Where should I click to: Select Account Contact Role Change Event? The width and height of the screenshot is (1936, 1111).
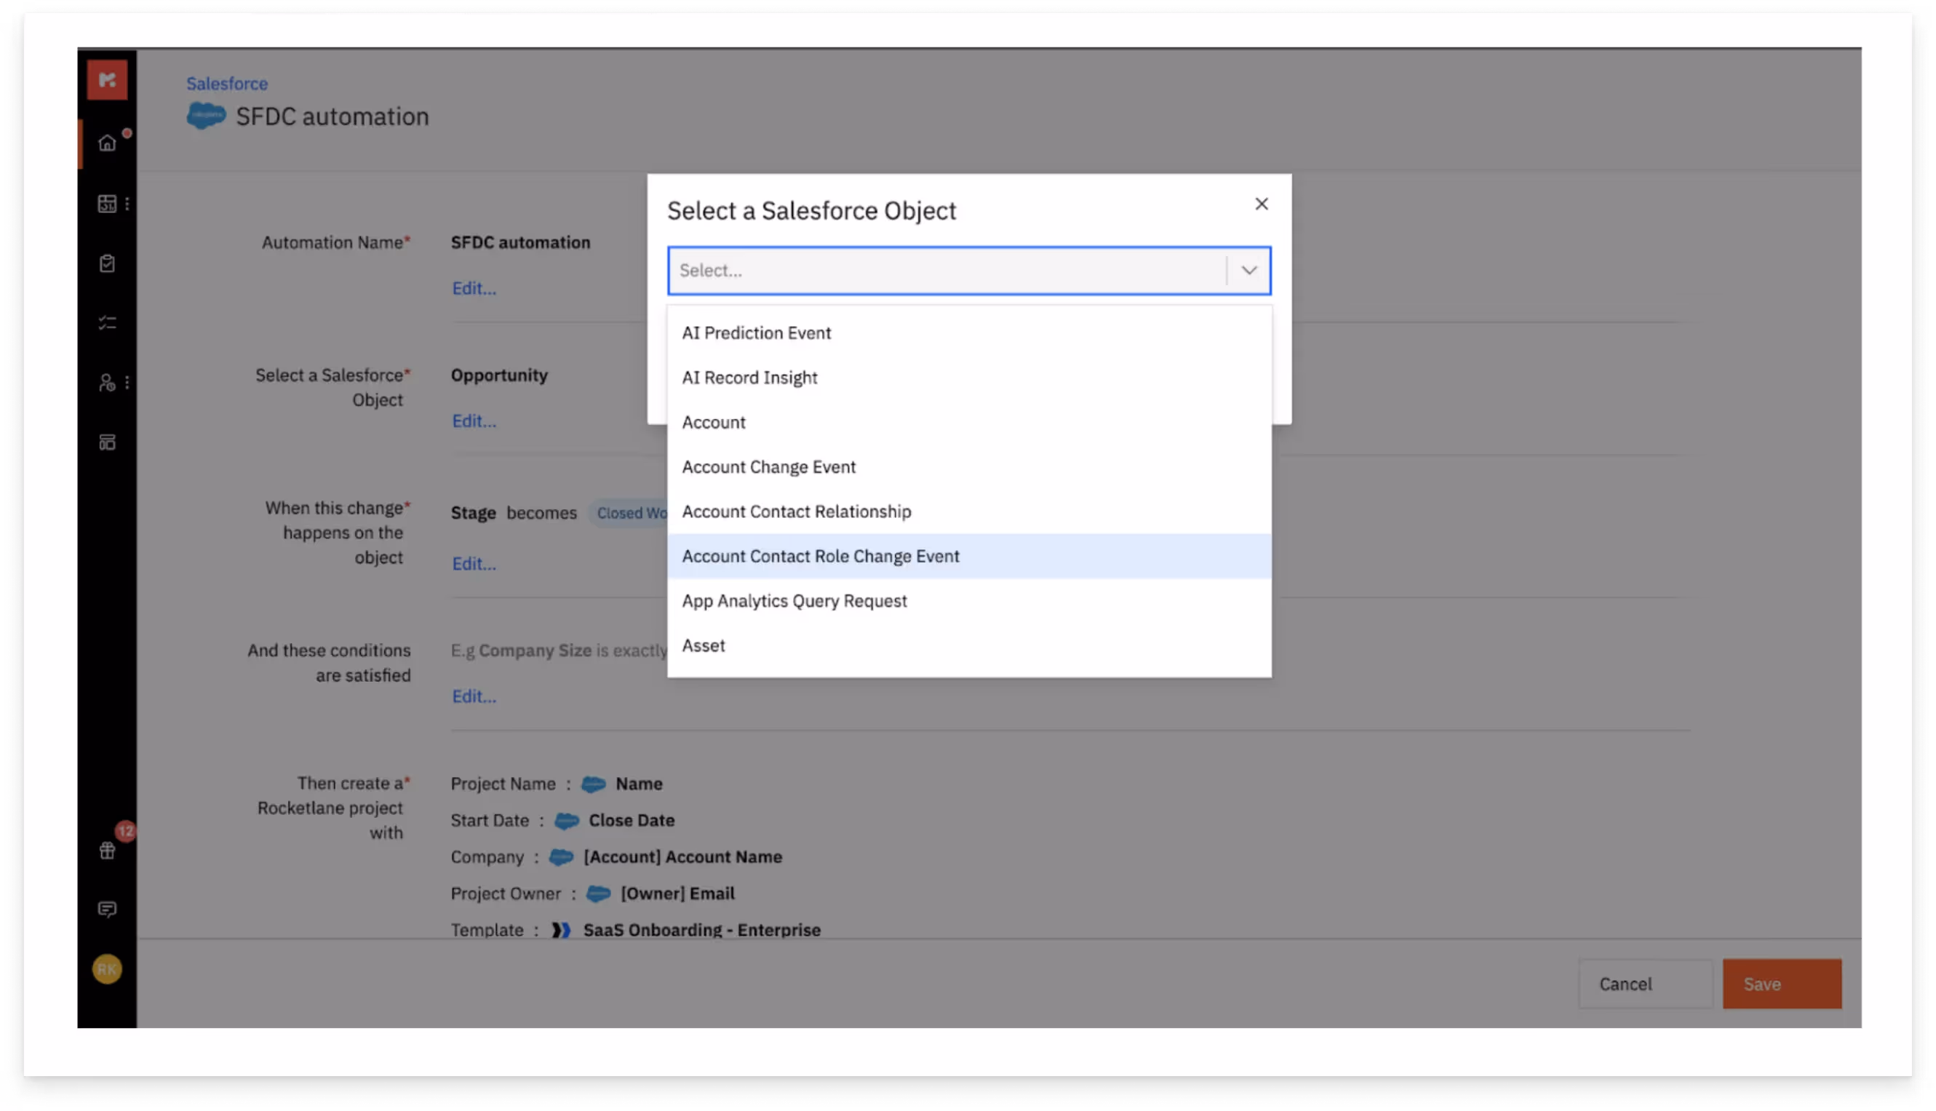[x=969, y=557]
